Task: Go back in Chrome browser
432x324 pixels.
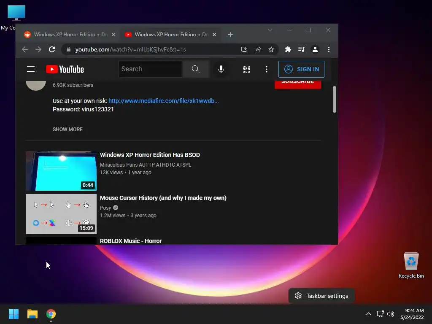Action: click(25, 49)
